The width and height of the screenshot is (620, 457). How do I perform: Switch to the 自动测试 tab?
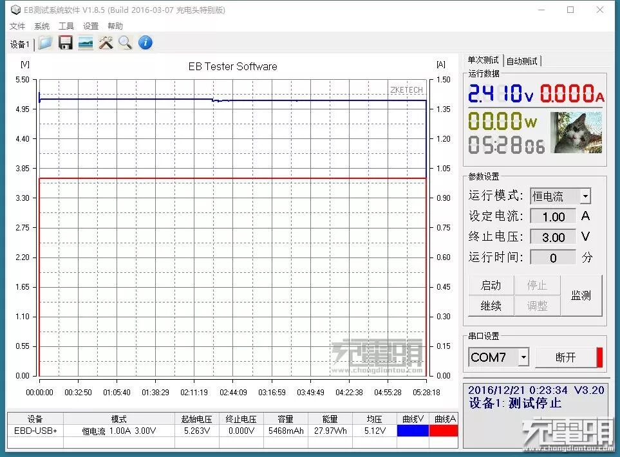click(x=522, y=61)
